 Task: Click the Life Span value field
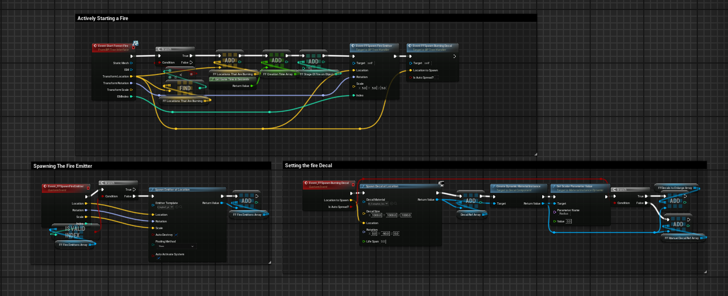tap(383, 241)
